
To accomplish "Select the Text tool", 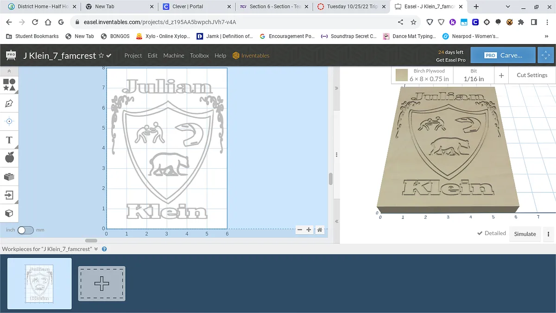I will pyautogui.click(x=9, y=140).
